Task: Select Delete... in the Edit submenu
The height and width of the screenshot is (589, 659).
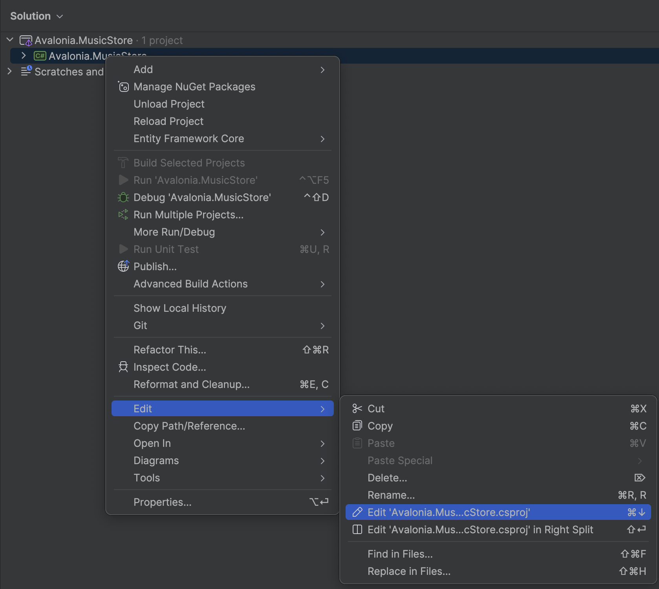Action: [x=498, y=478]
